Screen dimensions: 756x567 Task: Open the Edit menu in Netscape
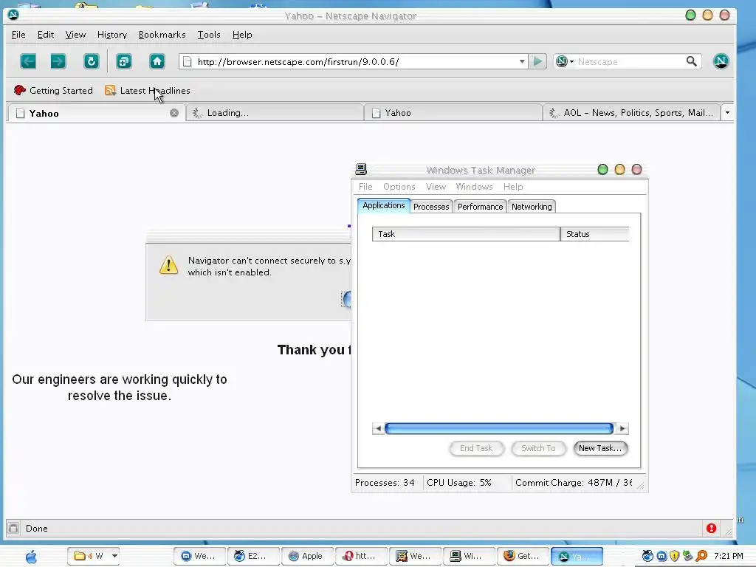[45, 34]
